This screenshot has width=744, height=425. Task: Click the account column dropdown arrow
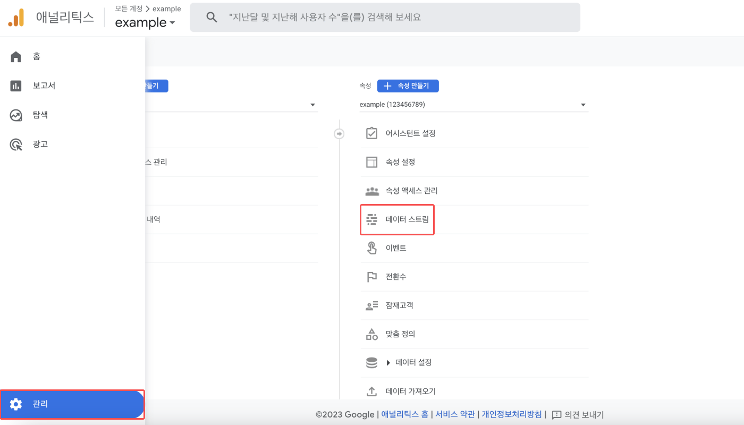(x=312, y=105)
